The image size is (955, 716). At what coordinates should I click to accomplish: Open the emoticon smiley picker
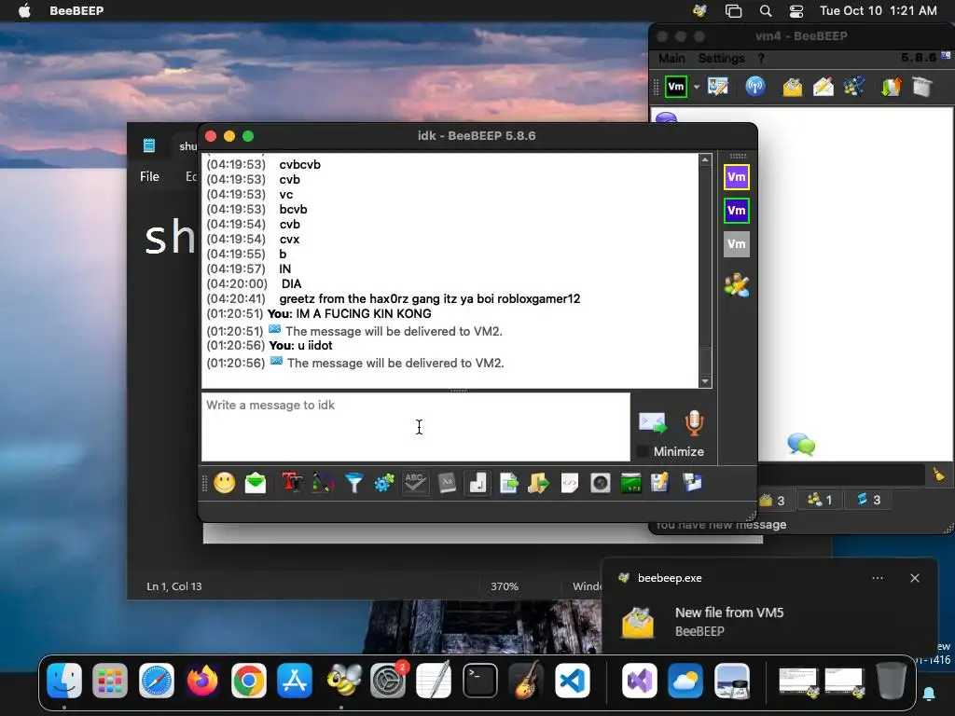(225, 483)
